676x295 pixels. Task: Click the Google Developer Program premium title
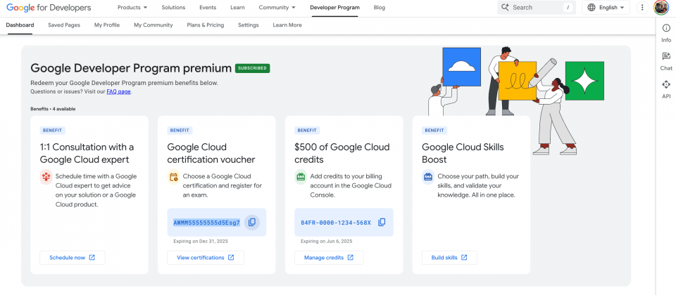tap(131, 68)
